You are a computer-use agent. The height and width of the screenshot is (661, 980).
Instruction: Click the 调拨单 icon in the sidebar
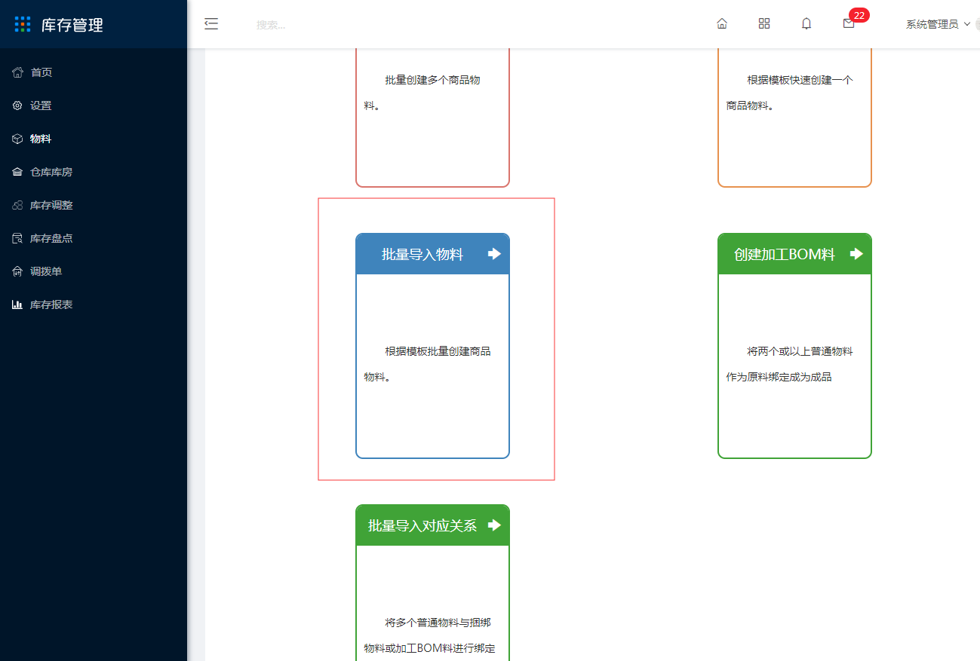(x=17, y=271)
